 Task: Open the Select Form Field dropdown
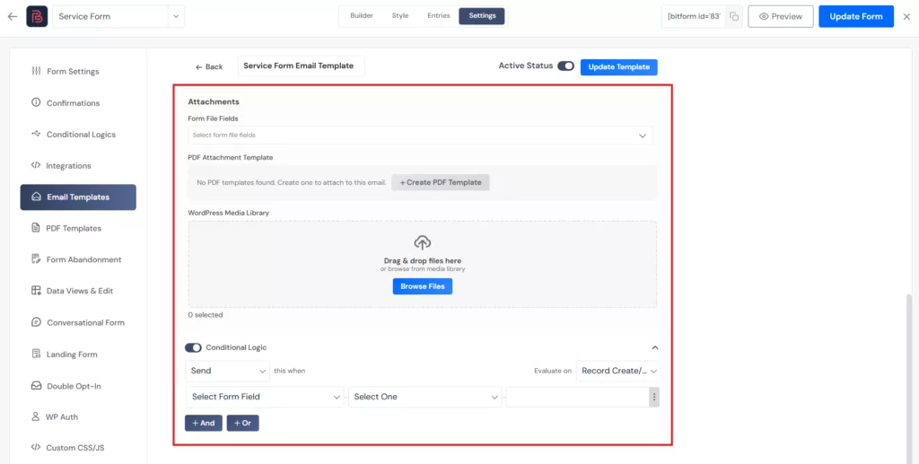[265, 397]
